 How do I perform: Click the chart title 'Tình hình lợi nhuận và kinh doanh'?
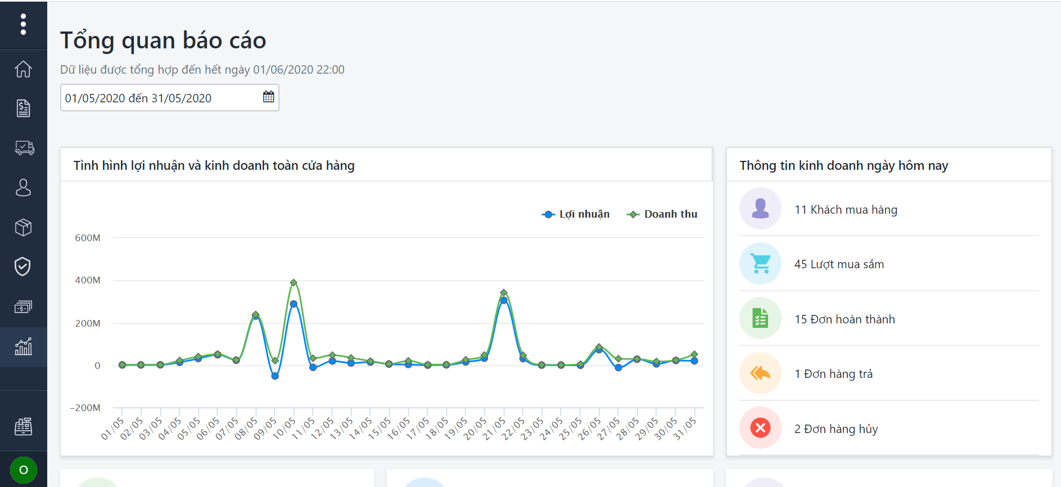(214, 165)
